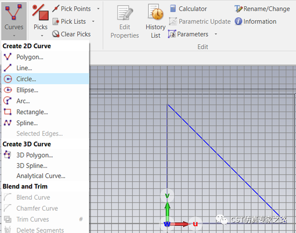Click the Trim Curves icon
The width and height of the screenshot is (296, 233).
point(8,219)
